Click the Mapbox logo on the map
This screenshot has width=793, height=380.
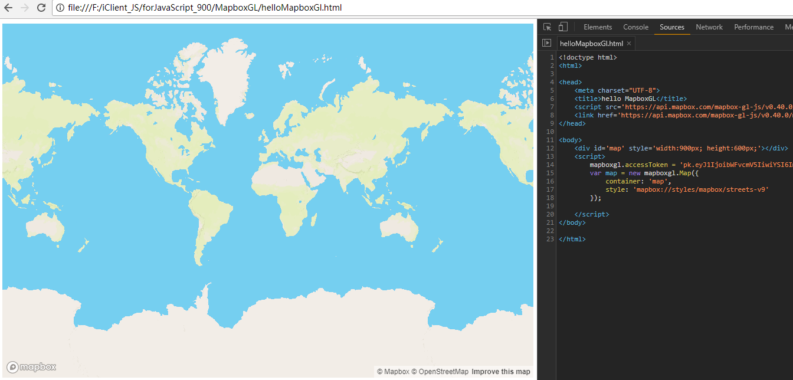(x=31, y=367)
